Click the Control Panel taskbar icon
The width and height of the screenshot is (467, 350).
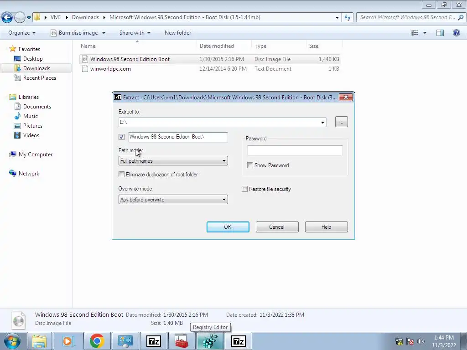pyautogui.click(x=125, y=341)
